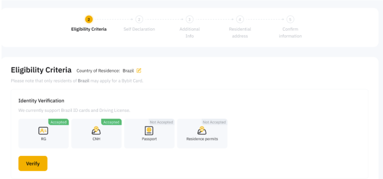Open the Self Declaration step label
This screenshot has height=179, width=383.
[139, 29]
